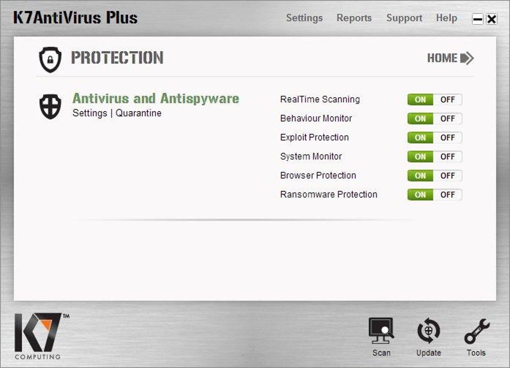
Task: Disable System Monitor toggle
Action: click(x=447, y=156)
